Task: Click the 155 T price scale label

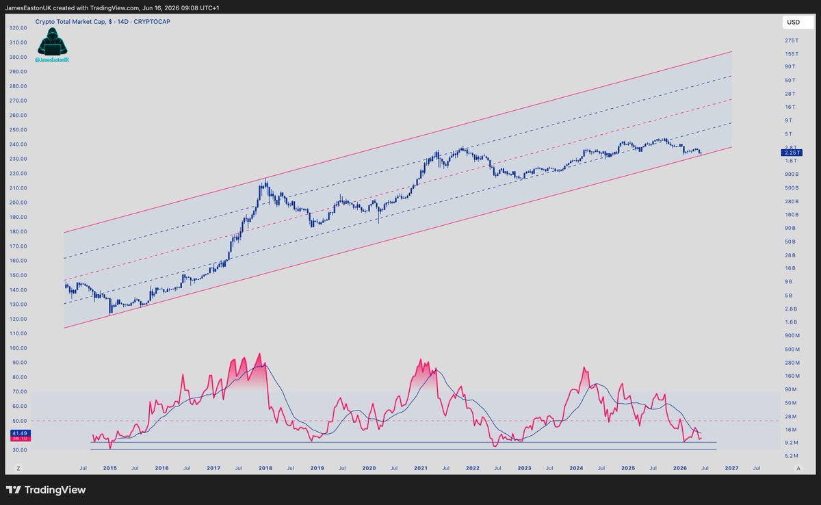Action: (792, 53)
